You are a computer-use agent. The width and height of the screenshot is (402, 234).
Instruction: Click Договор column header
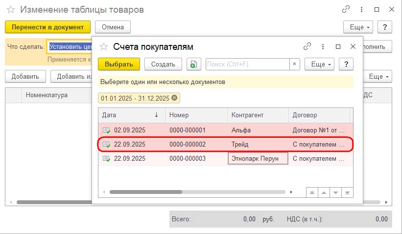click(319, 115)
